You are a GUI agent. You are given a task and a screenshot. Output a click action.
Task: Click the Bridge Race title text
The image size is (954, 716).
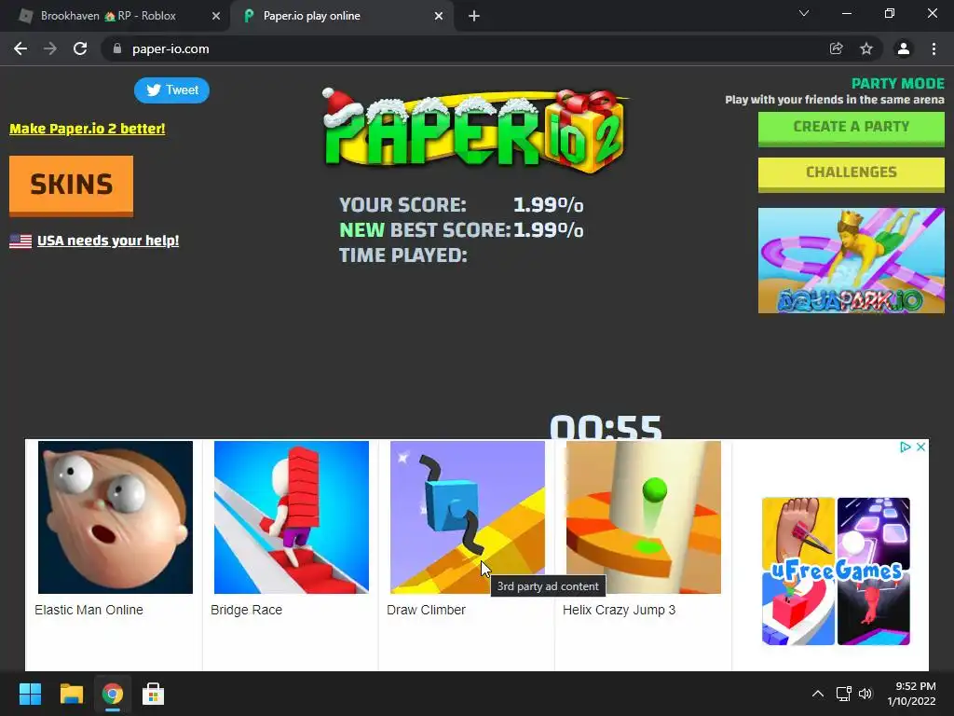246,610
